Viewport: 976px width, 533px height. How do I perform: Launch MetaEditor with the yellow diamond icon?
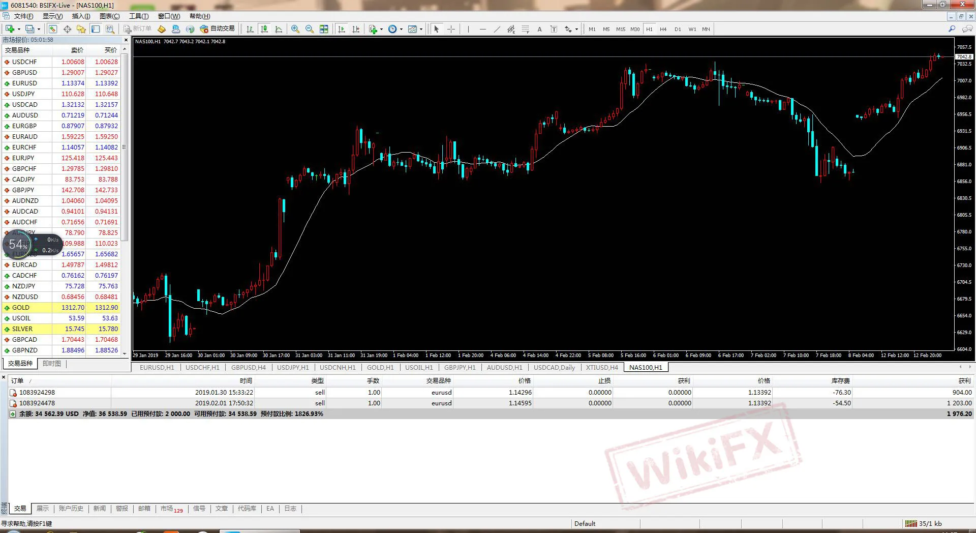(162, 29)
